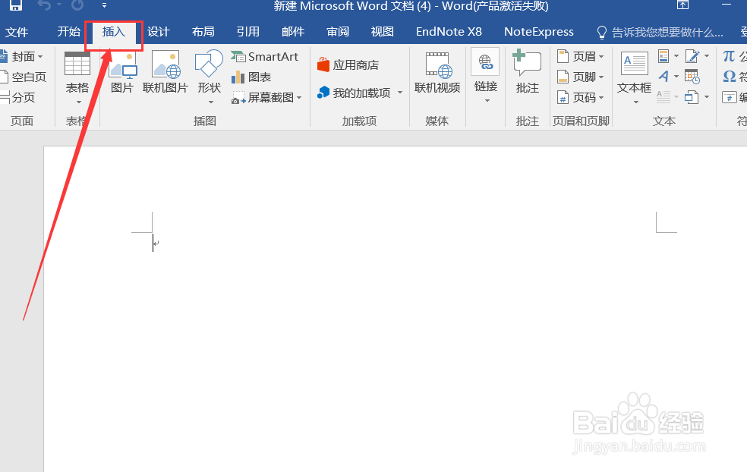
Task: Expand the signature line dropdown arrow
Action: click(707, 56)
